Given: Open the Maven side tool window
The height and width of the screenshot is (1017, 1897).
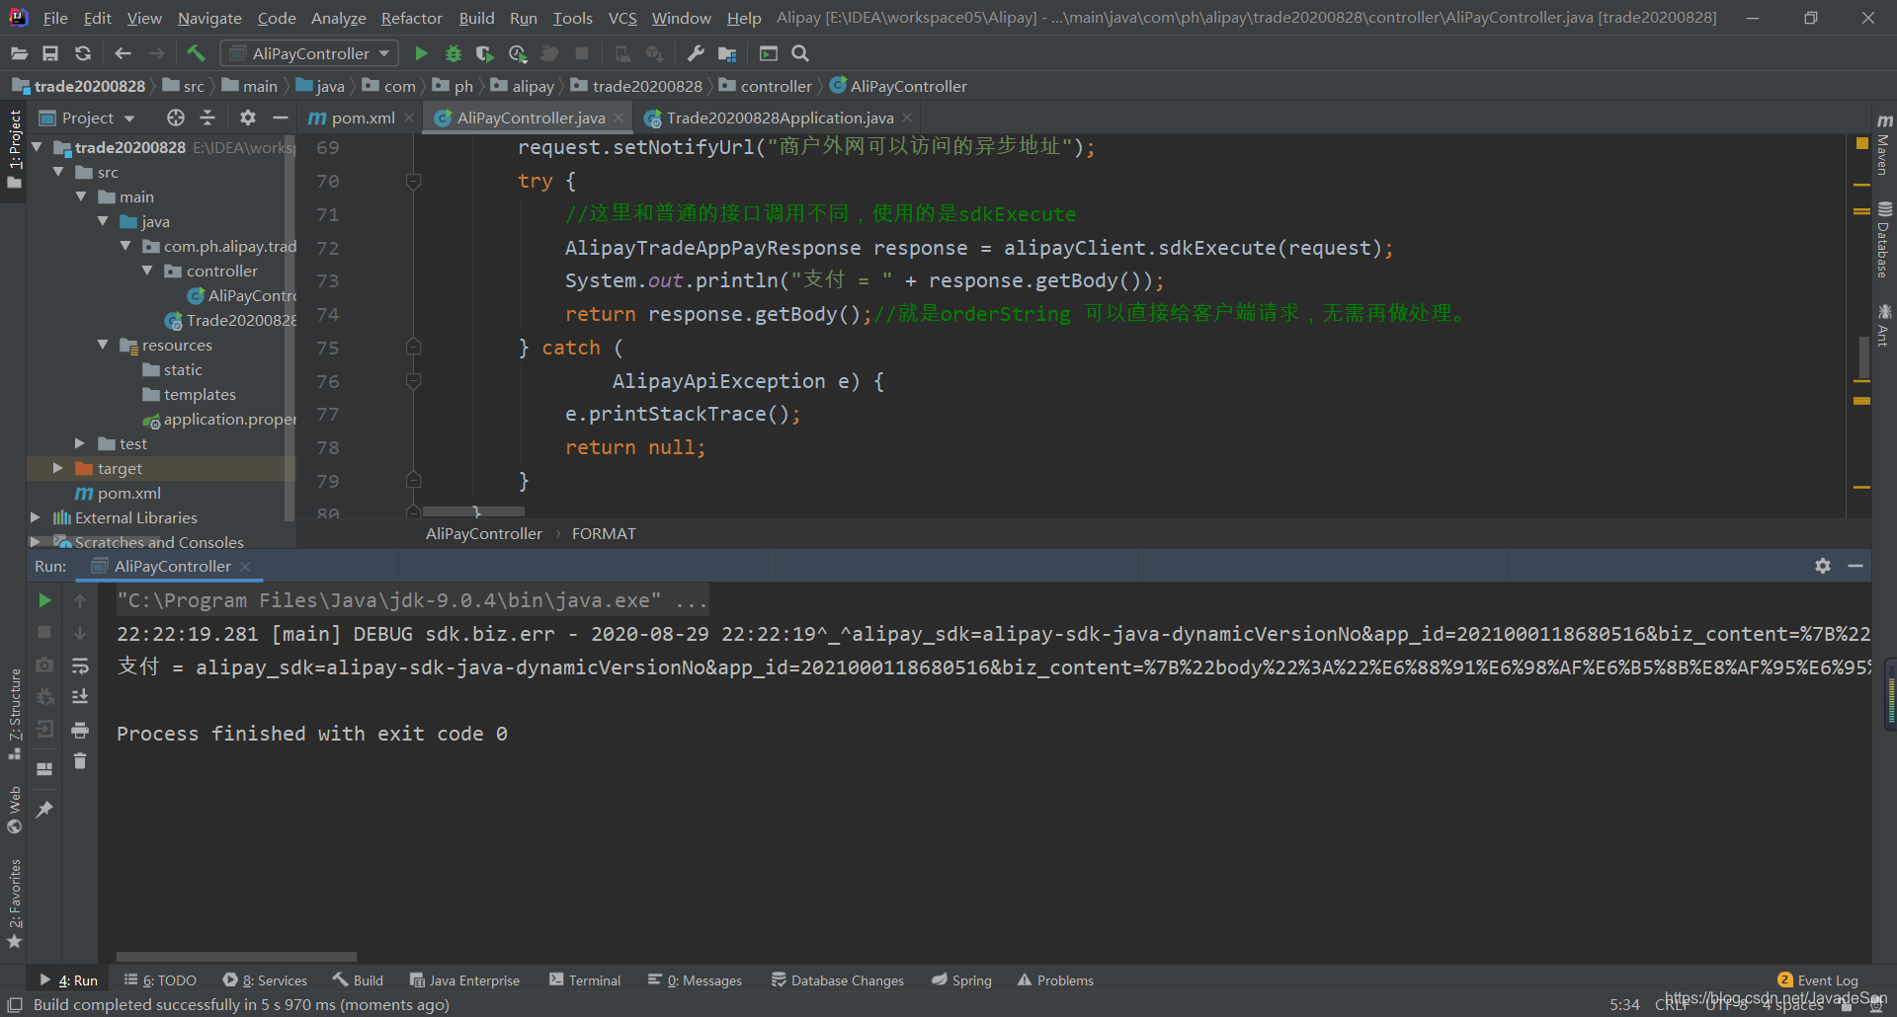Looking at the screenshot, I should click(x=1884, y=145).
